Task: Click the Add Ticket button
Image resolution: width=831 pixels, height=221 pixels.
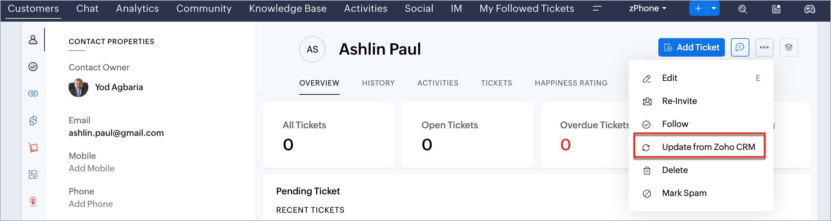Action: pos(691,47)
